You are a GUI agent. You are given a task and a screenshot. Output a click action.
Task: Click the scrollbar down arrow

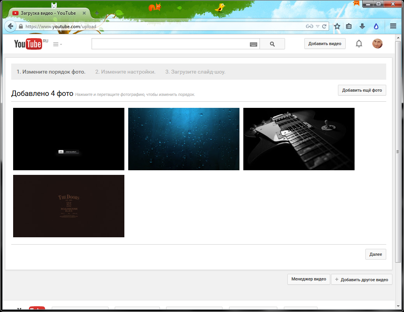click(x=398, y=306)
